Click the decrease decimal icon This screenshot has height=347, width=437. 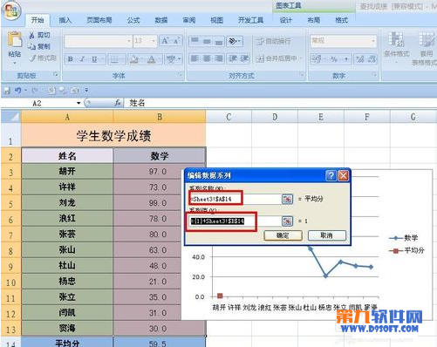[x=372, y=59]
